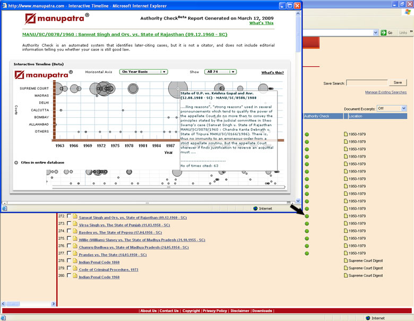Click the Authority Check dot for Basdev vs. Pepsu row
Screen dimensions: 414x321
pyautogui.click(x=307, y=231)
